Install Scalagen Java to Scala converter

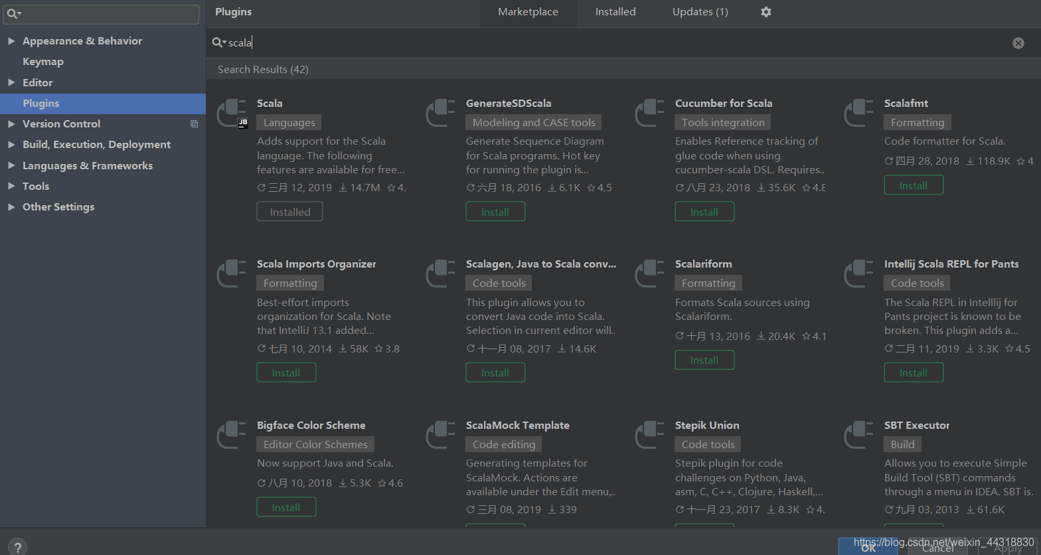[495, 372]
